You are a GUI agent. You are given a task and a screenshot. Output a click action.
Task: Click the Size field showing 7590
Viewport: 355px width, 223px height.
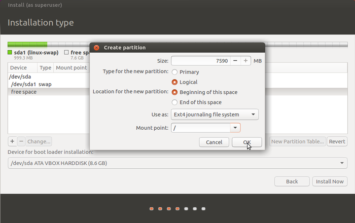tap(201, 61)
